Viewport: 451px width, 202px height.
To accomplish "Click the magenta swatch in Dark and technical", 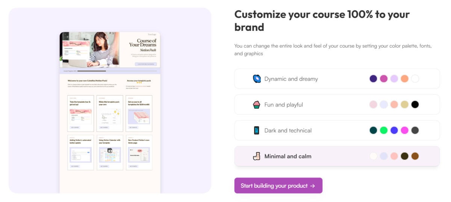I will (404, 130).
